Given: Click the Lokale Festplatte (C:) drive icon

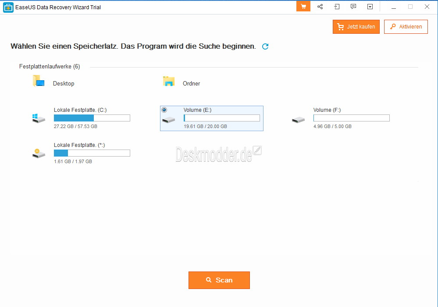Looking at the screenshot, I should 39,118.
